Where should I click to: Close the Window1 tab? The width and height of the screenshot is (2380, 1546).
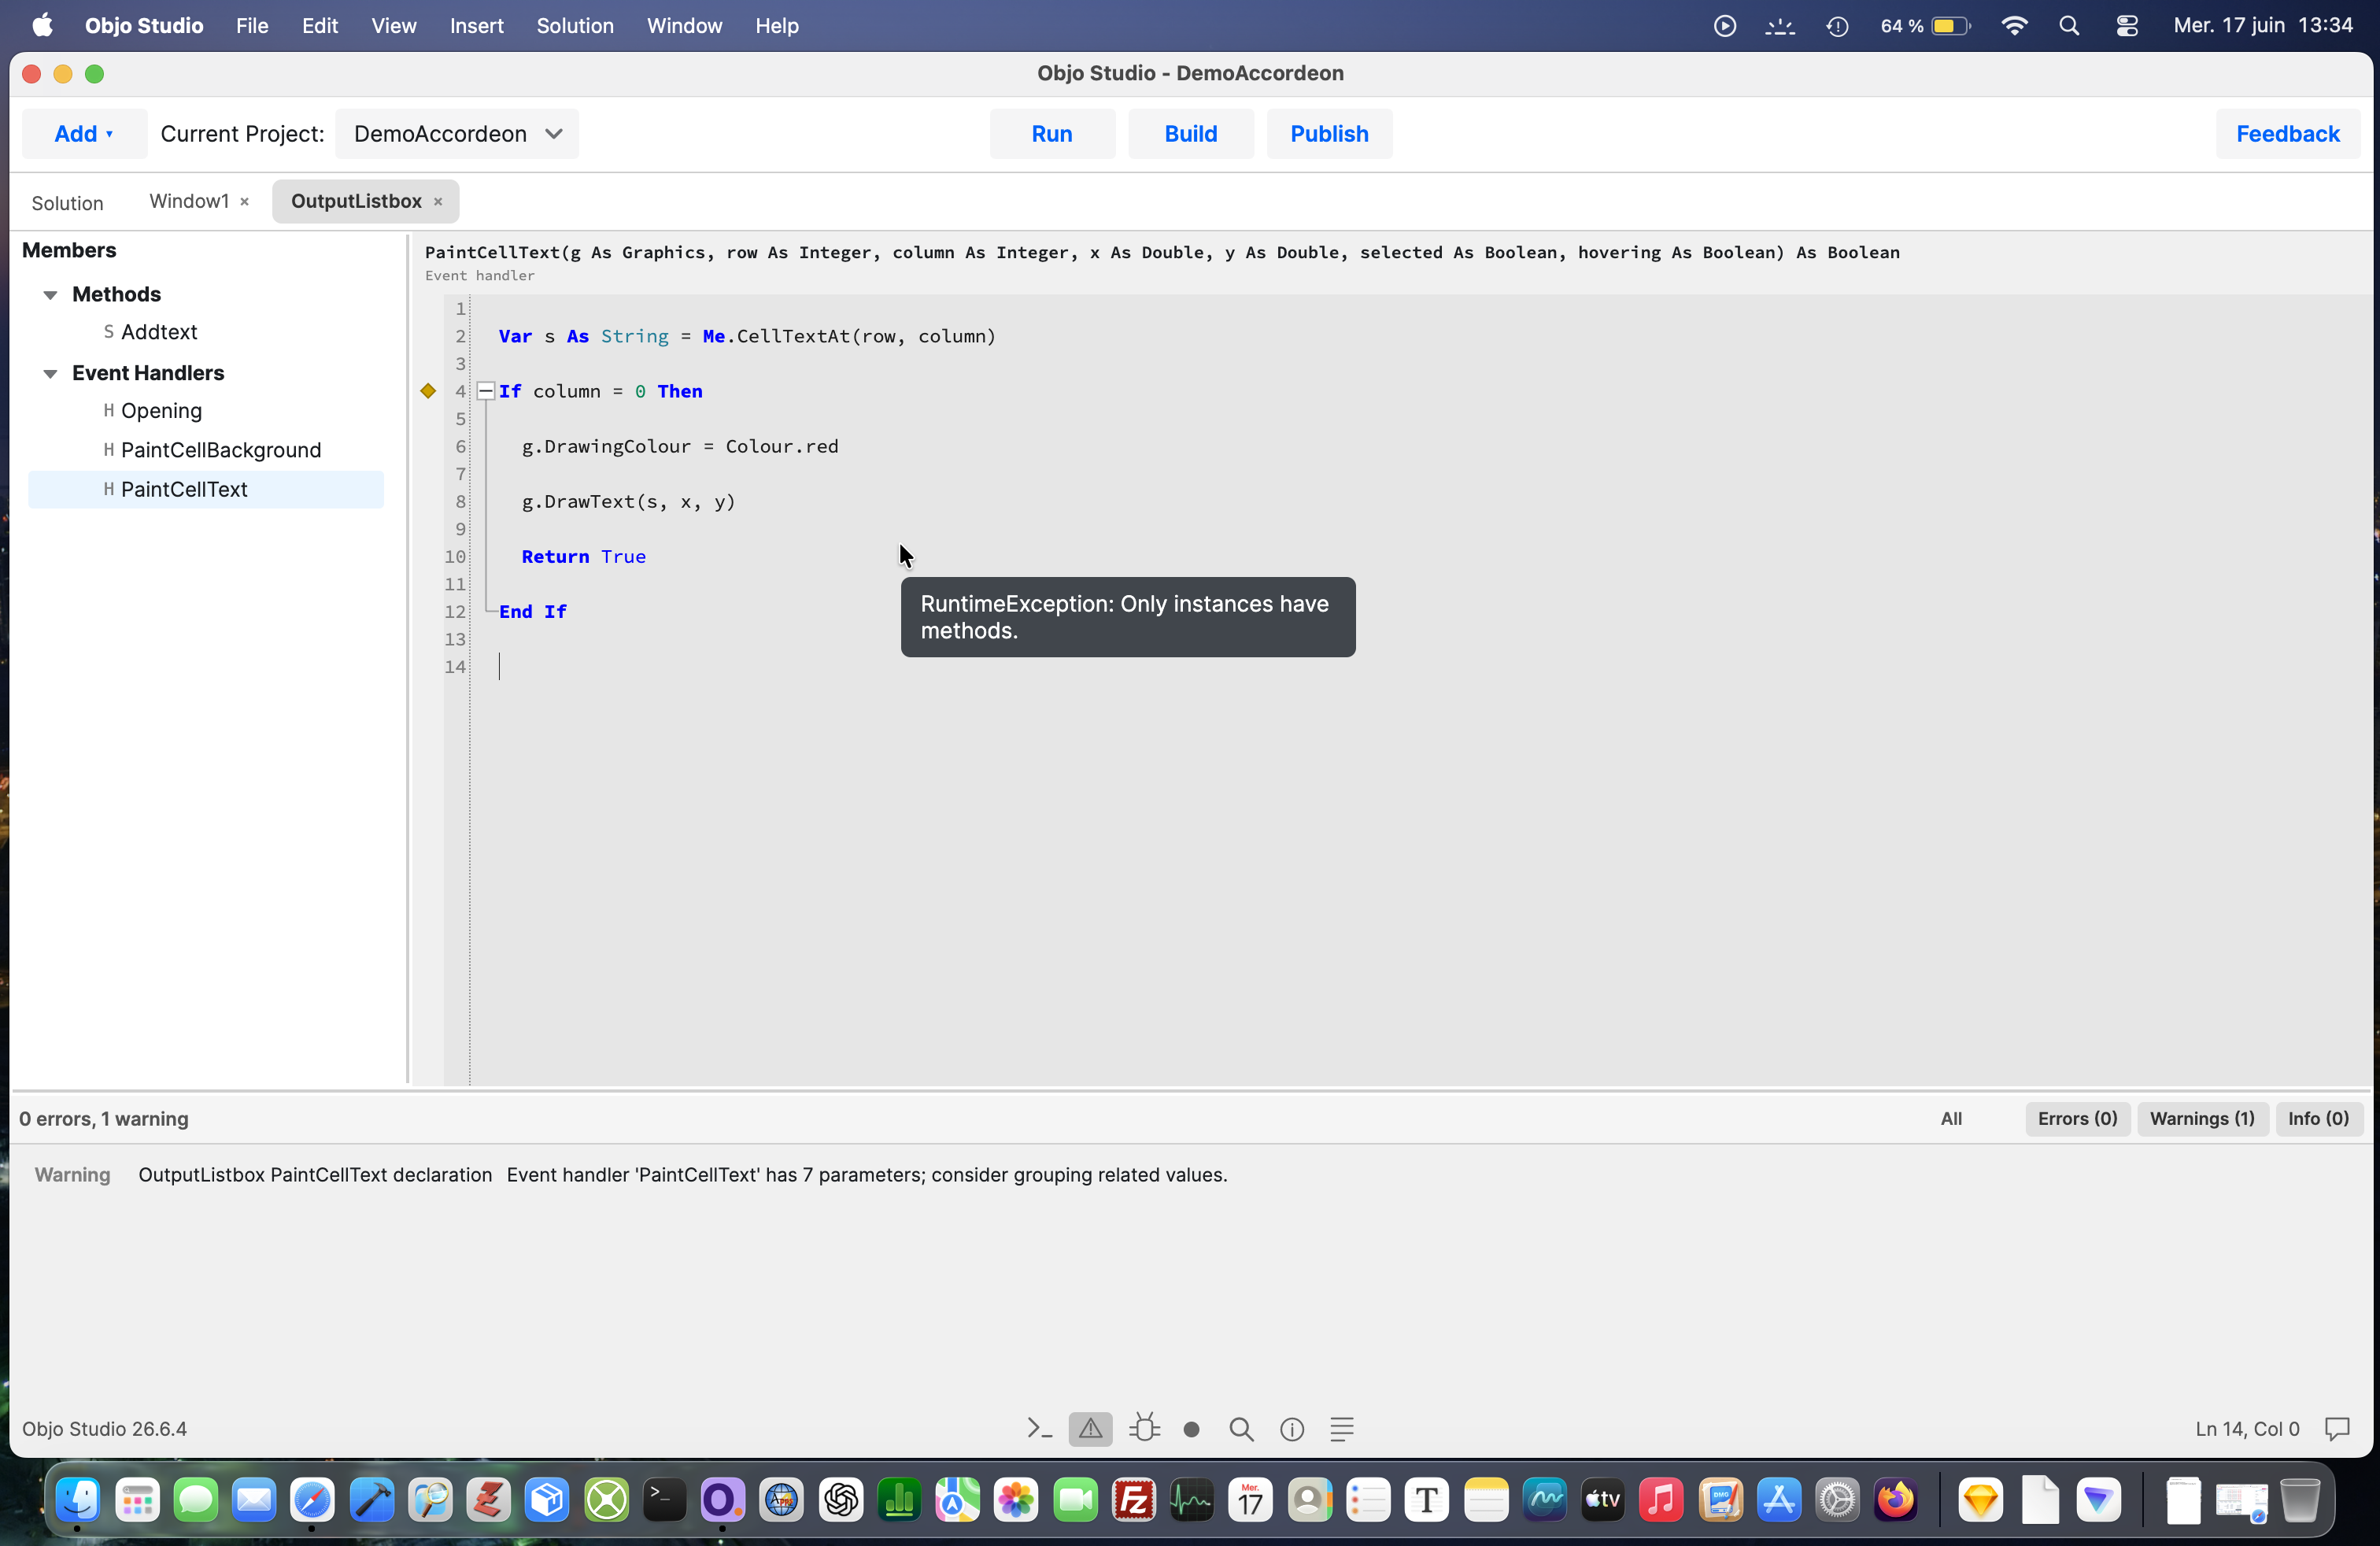(x=244, y=202)
